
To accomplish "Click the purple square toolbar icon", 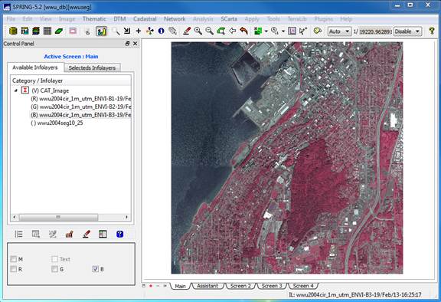I will pyautogui.click(x=292, y=31).
